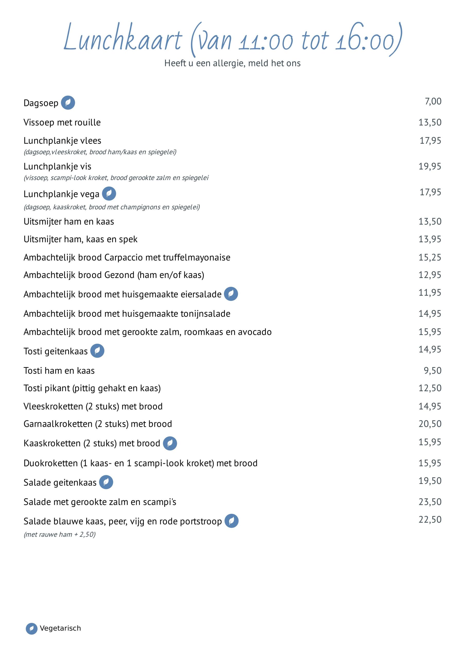Select Tosti pikant menu item

point(92,388)
